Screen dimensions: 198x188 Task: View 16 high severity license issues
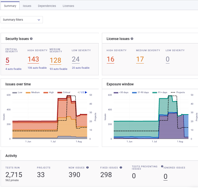click(x=111, y=60)
